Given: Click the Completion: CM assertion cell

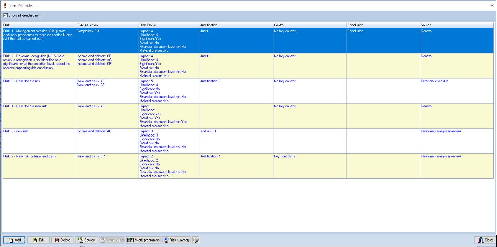Looking at the screenshot, I should point(107,40).
